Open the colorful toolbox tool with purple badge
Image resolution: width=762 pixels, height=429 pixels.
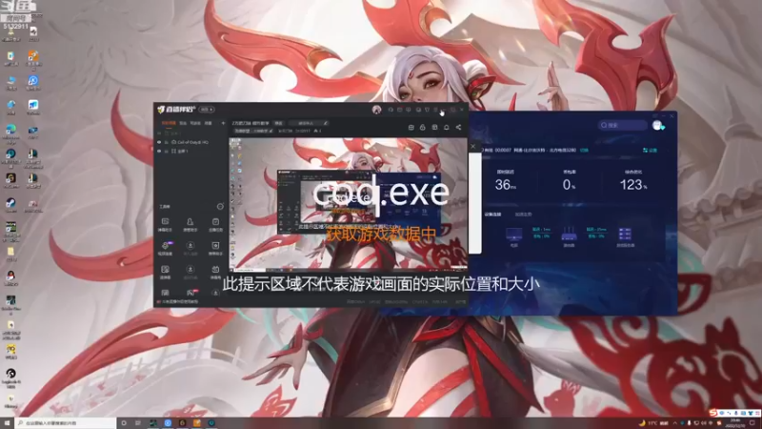(x=165, y=248)
